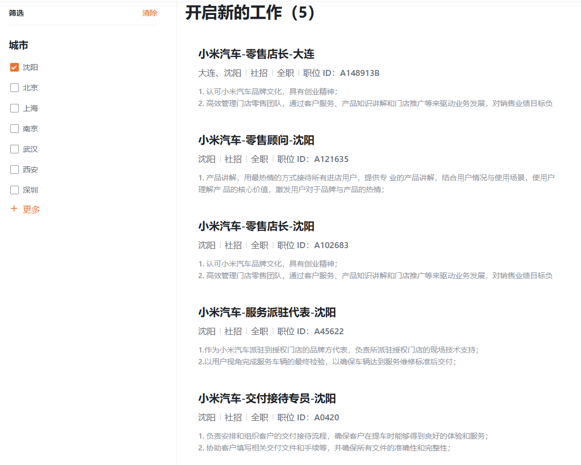Viewport: 581px width, 465px height.
Task: Click the 大连、沈阳 location text
Action: click(x=219, y=73)
